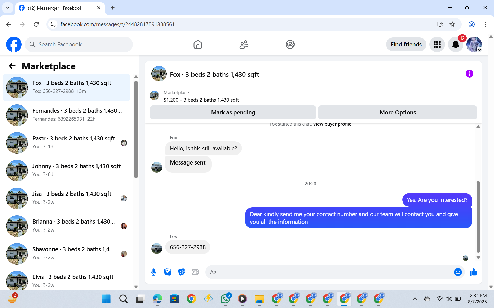Open the emoji picker
This screenshot has height=308, width=494.
tap(458, 272)
